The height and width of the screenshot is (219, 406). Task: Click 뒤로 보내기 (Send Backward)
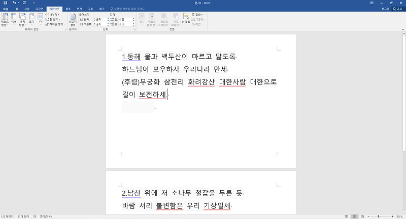coord(176,20)
